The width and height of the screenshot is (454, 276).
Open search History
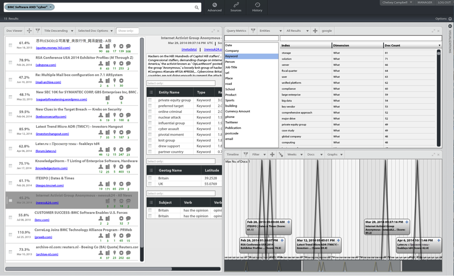257,7
